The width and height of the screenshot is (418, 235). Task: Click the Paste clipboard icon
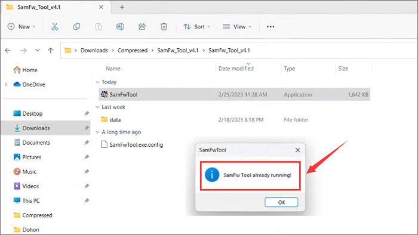pyautogui.click(x=99, y=27)
